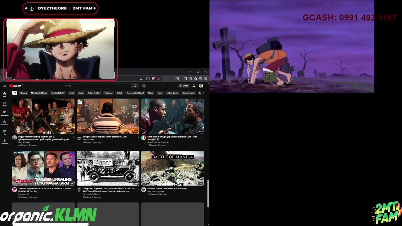402x226 pixels.
Task: Open the Brave VPN shield icon
Action: click(201, 78)
